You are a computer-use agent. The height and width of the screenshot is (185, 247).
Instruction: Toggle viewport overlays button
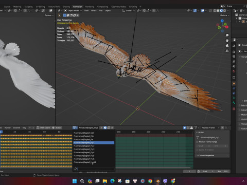coord(203,11)
